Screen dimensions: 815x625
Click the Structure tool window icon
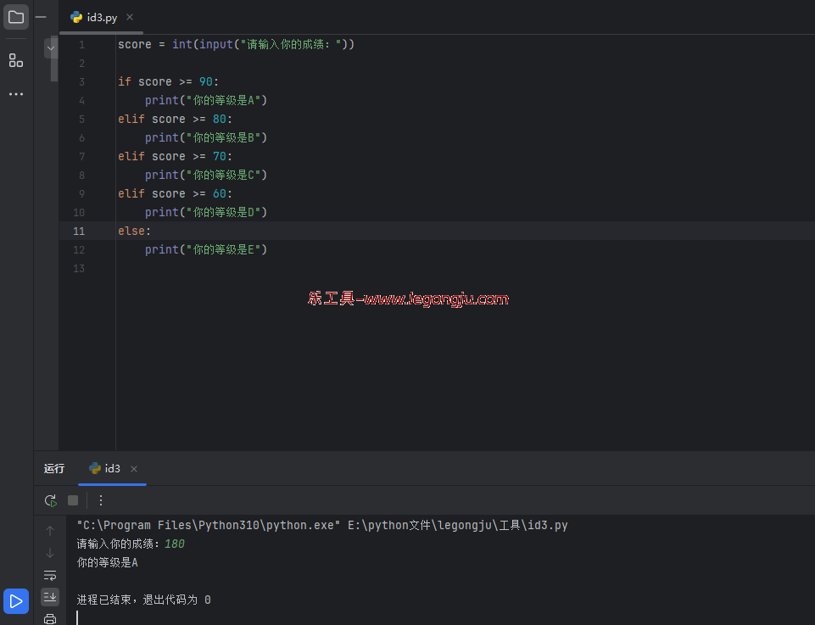[x=15, y=60]
